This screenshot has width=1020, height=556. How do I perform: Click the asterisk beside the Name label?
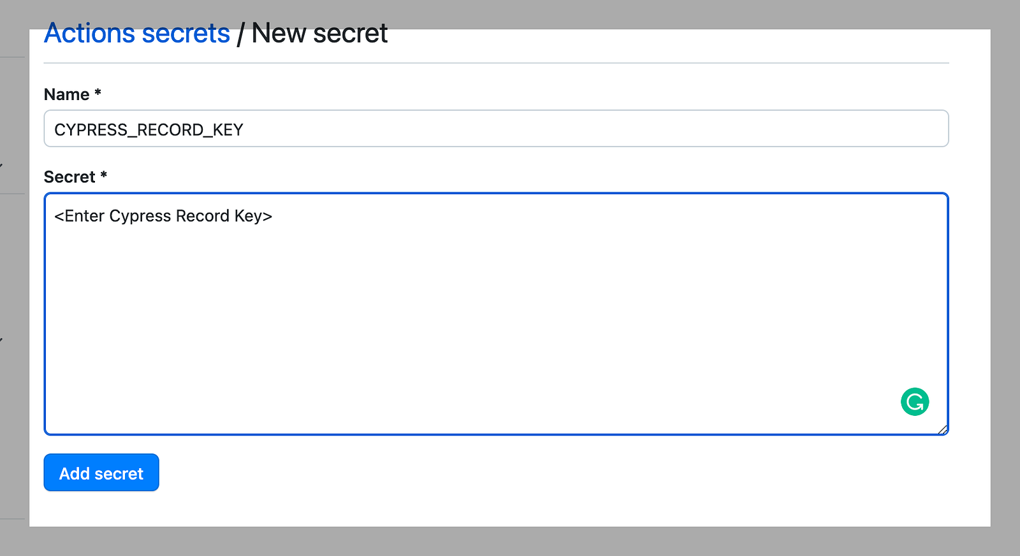pos(98,93)
